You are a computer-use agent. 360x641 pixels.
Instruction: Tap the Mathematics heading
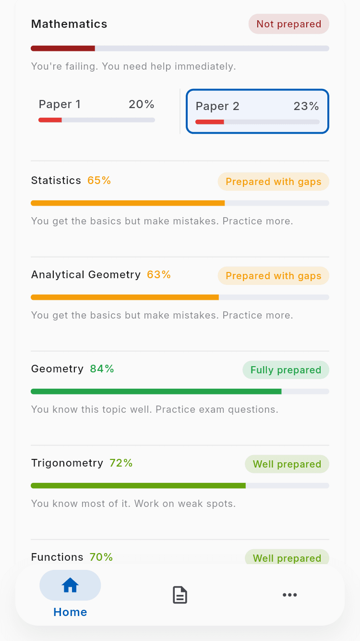(69, 24)
